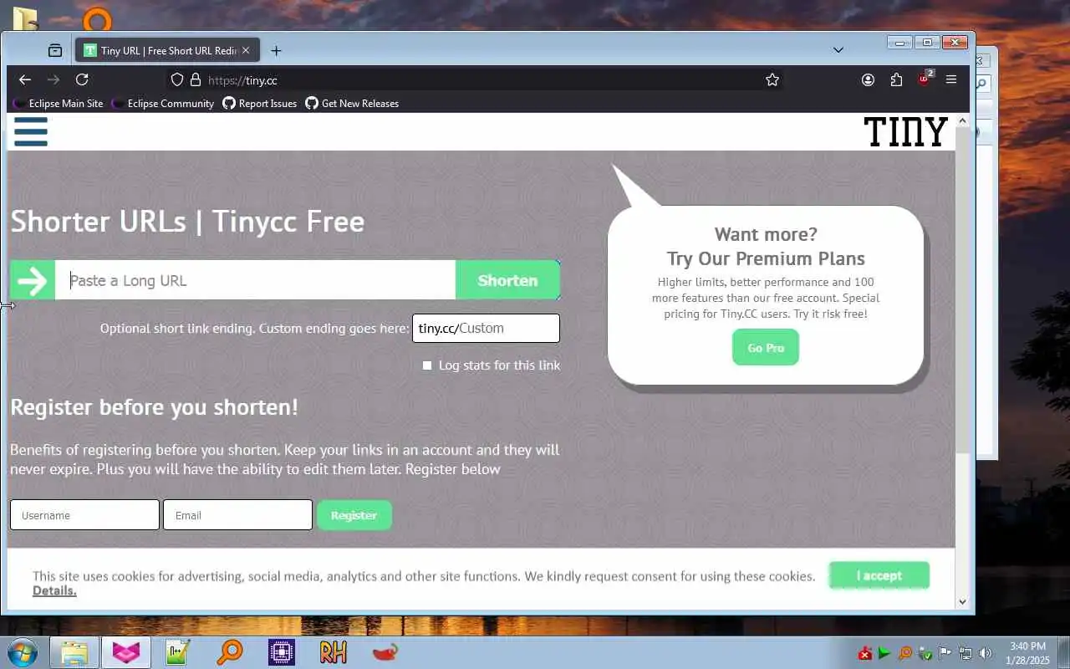
Task: Close the Tiny URL tab
Action: click(246, 50)
